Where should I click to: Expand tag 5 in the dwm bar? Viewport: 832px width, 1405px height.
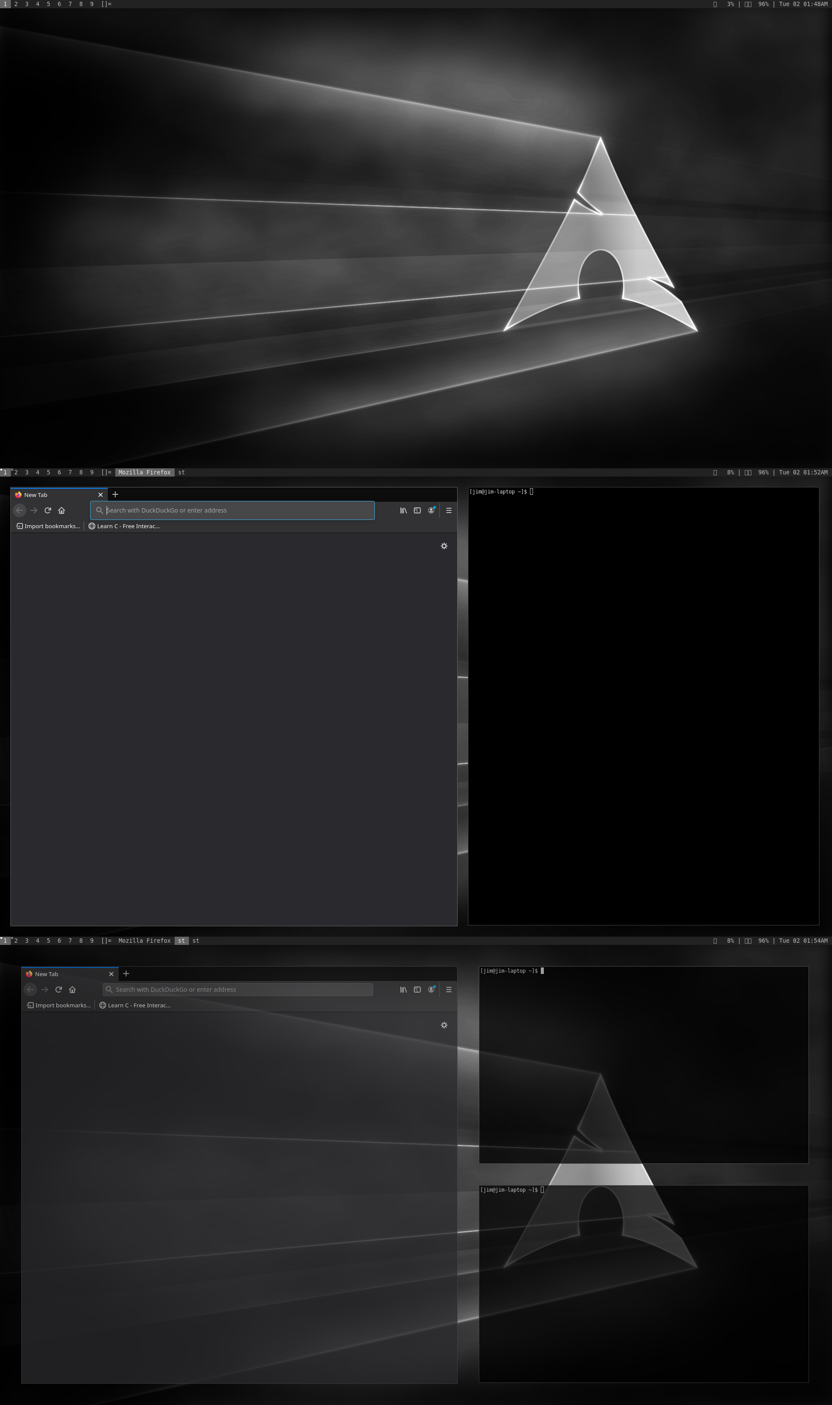[x=48, y=472]
